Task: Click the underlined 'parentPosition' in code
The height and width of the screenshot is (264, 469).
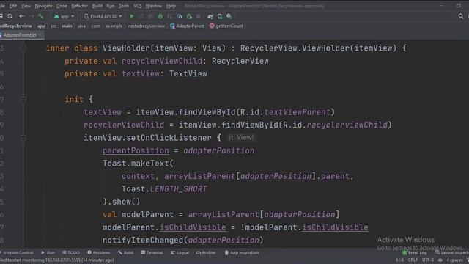Action: (136, 150)
